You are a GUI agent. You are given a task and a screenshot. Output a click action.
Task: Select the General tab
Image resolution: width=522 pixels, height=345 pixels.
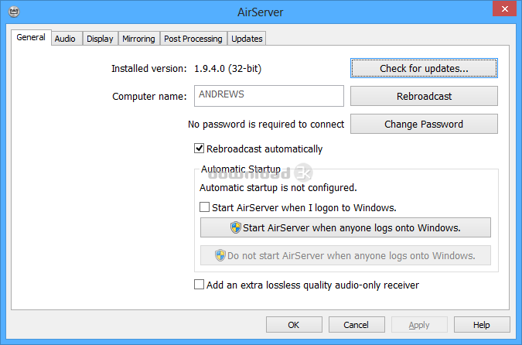click(x=31, y=37)
